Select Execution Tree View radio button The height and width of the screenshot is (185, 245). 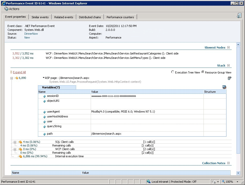click(172, 72)
